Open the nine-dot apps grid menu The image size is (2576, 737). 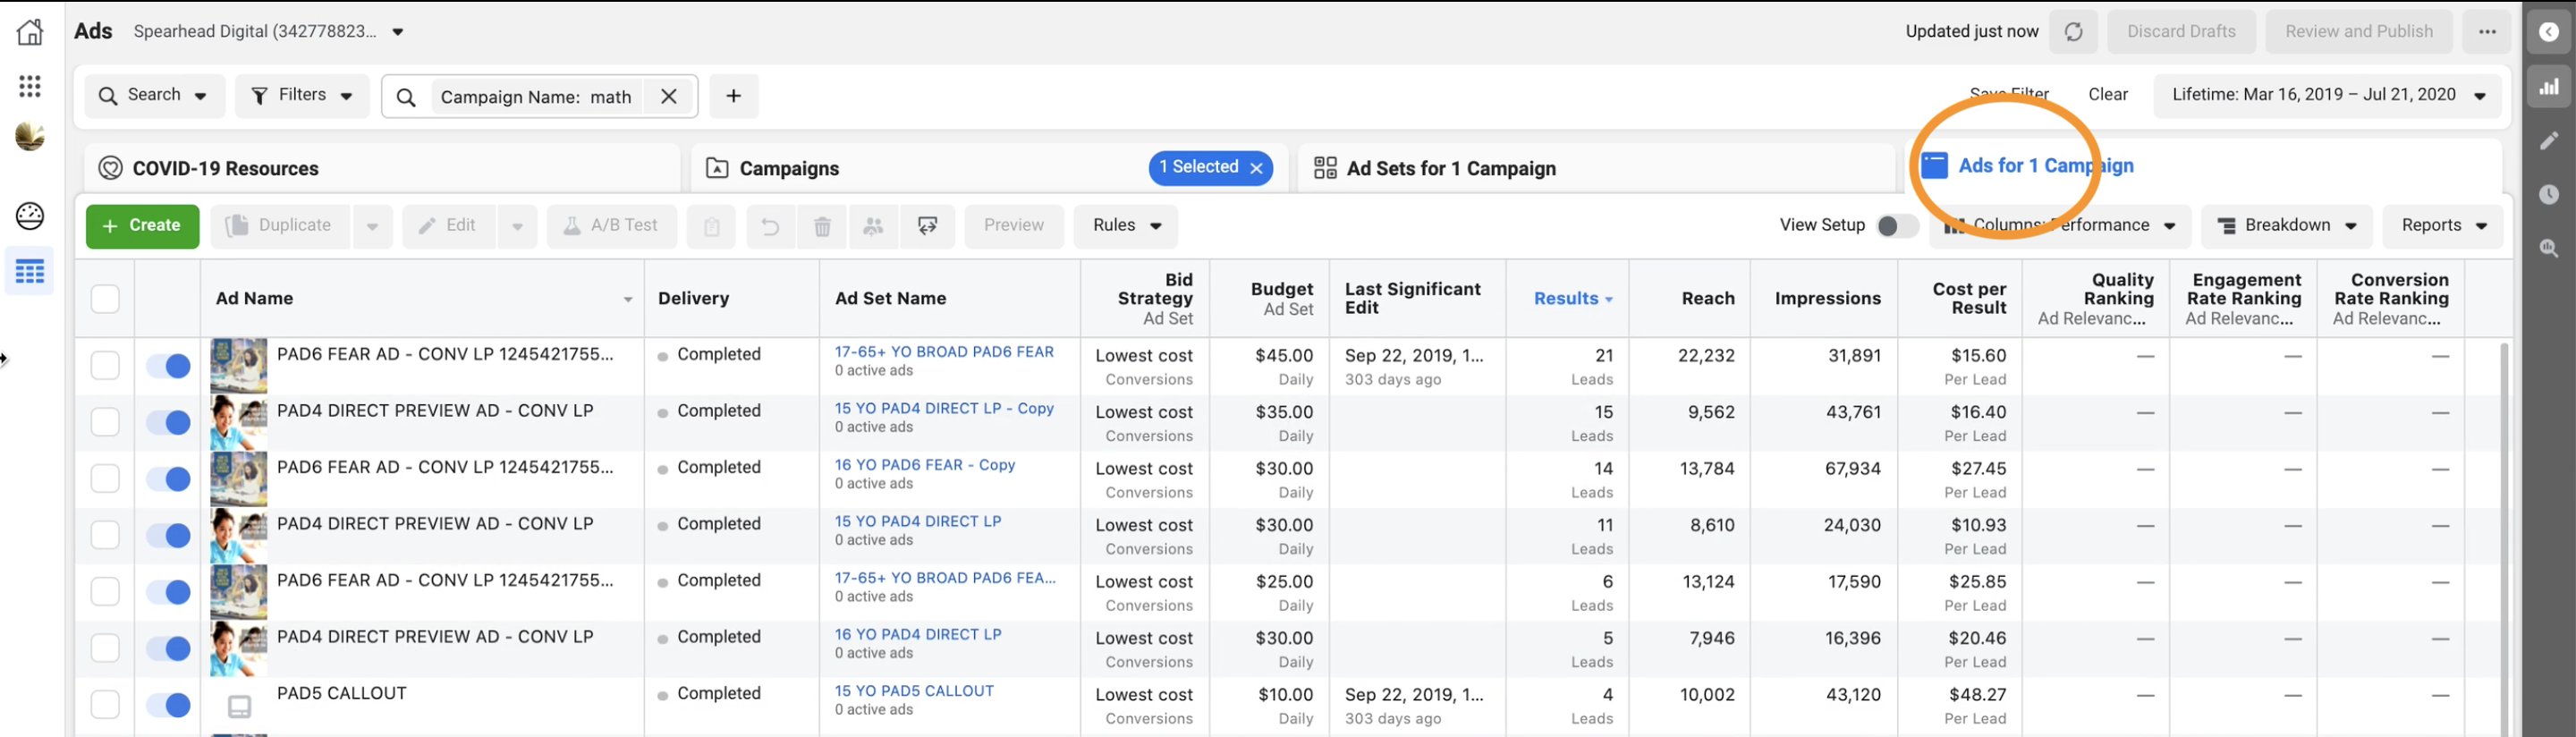30,86
